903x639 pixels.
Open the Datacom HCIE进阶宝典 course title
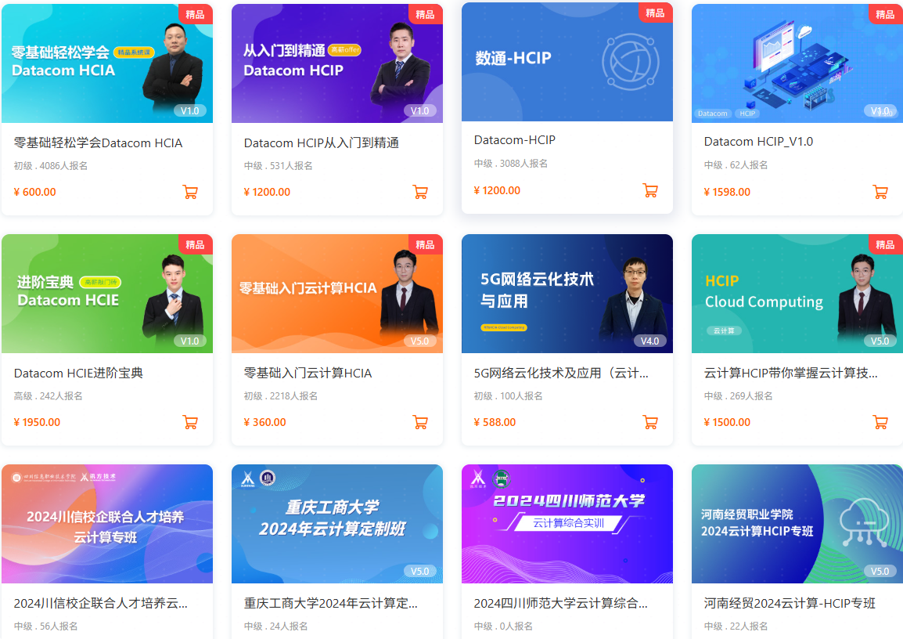tap(78, 374)
